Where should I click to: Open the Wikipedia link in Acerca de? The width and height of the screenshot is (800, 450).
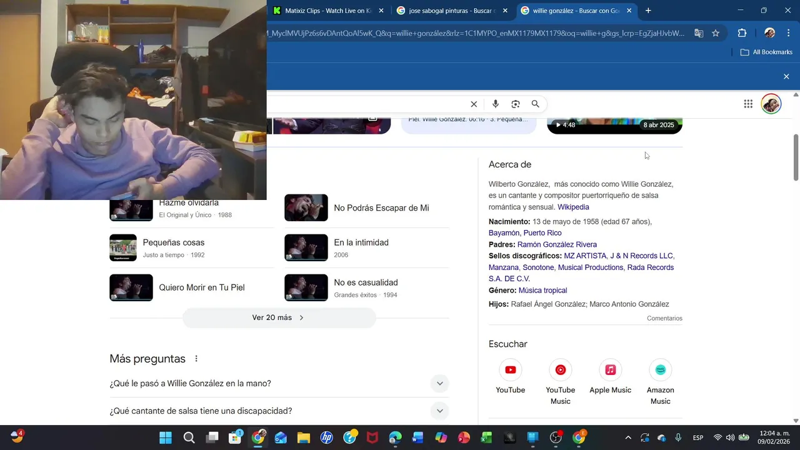(573, 207)
